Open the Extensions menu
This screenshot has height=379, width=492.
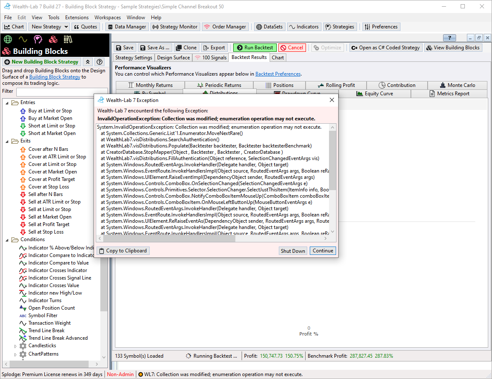click(x=77, y=18)
